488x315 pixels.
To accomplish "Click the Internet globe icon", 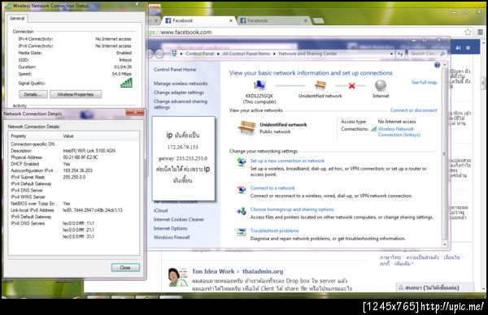I will point(381,84).
